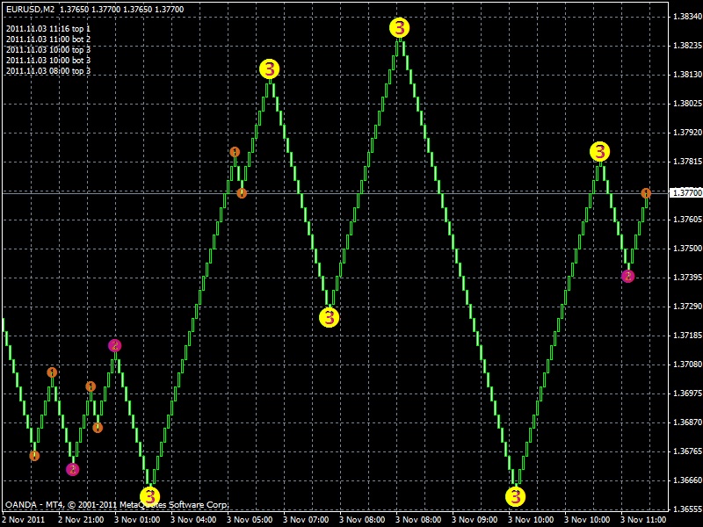The height and width of the screenshot is (527, 703).
Task: Click orange 1 marker at peak before the 05:00 top
Action: tap(235, 152)
